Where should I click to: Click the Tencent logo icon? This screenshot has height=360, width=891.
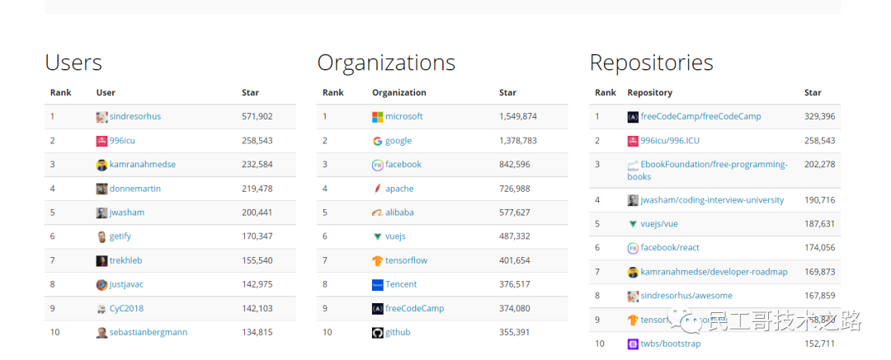click(378, 284)
